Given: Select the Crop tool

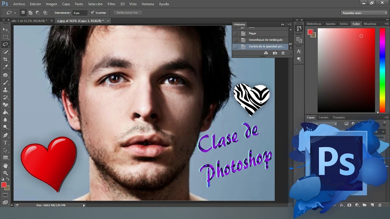Looking at the screenshot, I should (x=5, y=59).
